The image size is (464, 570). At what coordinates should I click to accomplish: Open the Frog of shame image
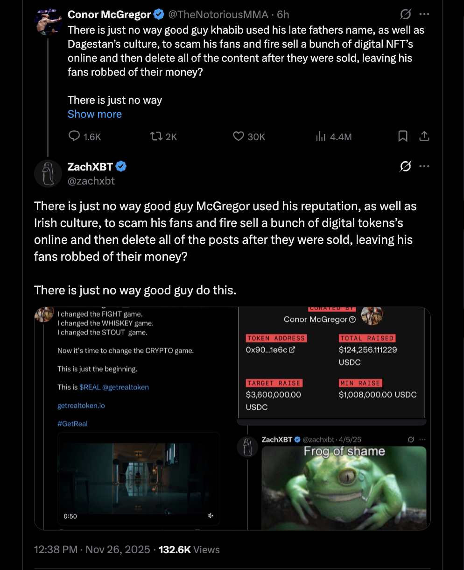click(344, 488)
